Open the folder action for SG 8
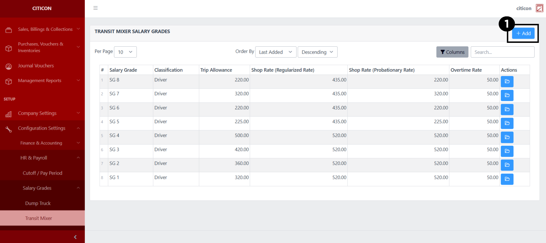 tap(507, 81)
